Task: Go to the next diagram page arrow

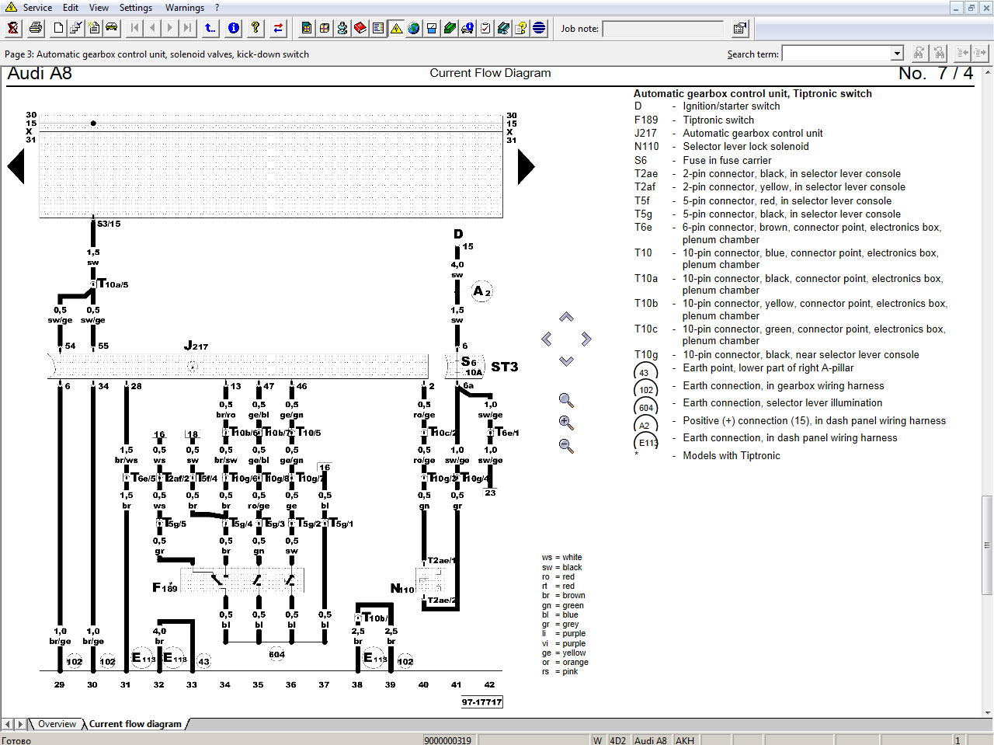Action: click(x=527, y=166)
